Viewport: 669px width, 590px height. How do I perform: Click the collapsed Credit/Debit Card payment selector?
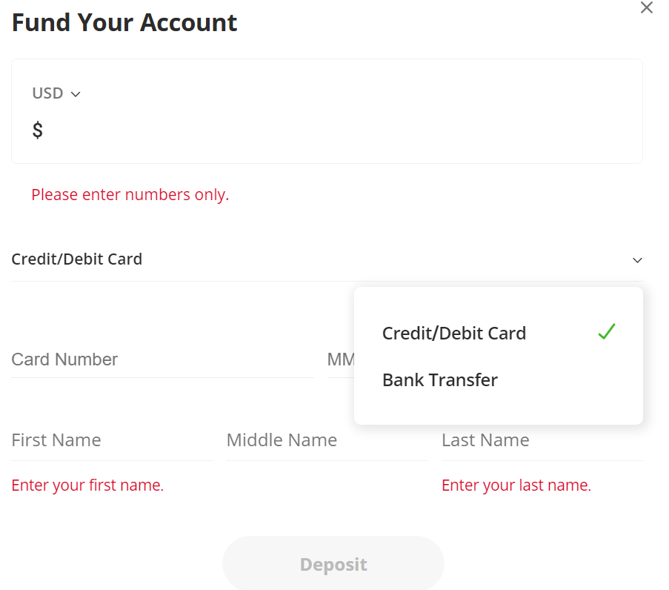click(77, 259)
